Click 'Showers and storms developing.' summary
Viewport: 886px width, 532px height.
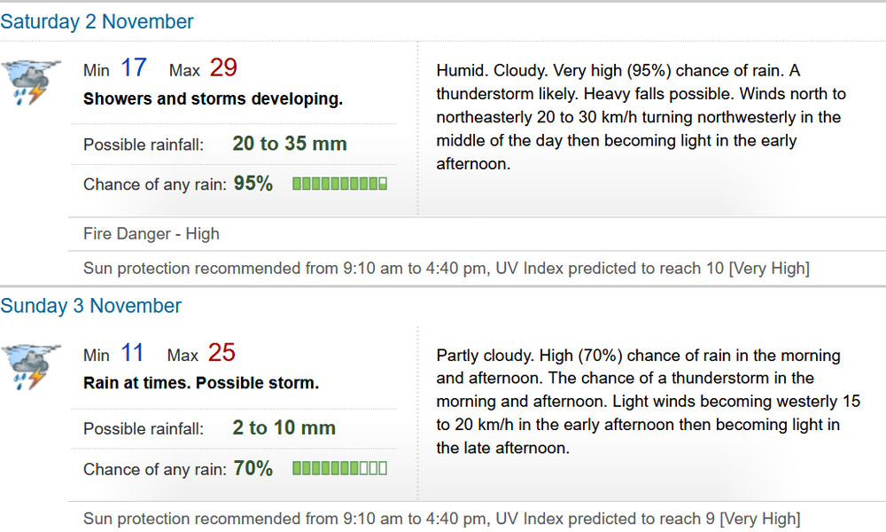coord(213,99)
